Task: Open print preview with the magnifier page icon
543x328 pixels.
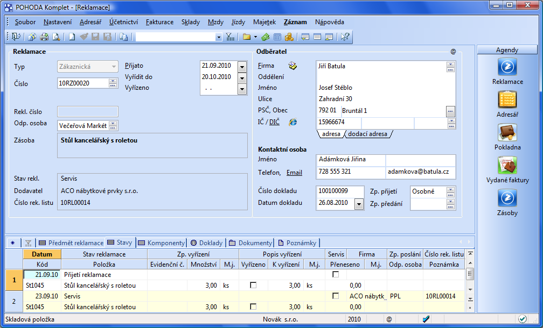Action: pos(56,37)
